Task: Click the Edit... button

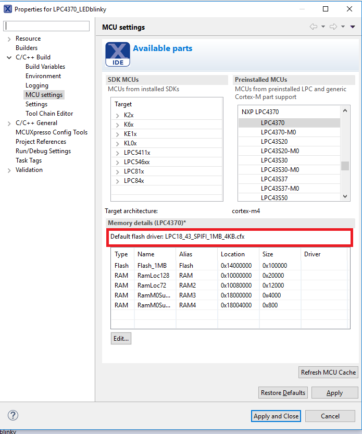Action: pyautogui.click(x=121, y=339)
